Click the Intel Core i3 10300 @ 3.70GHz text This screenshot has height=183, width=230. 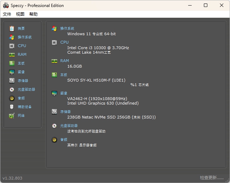point(98,48)
